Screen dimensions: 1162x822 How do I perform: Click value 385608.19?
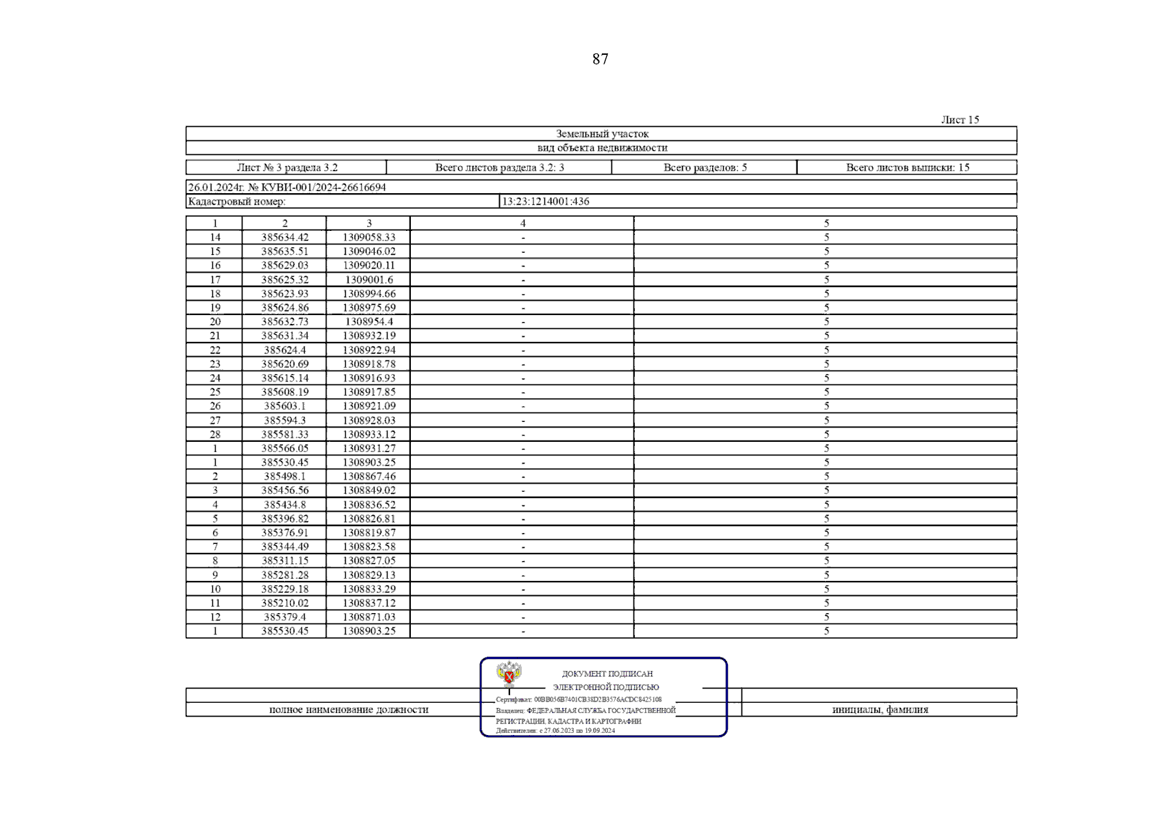pos(285,392)
